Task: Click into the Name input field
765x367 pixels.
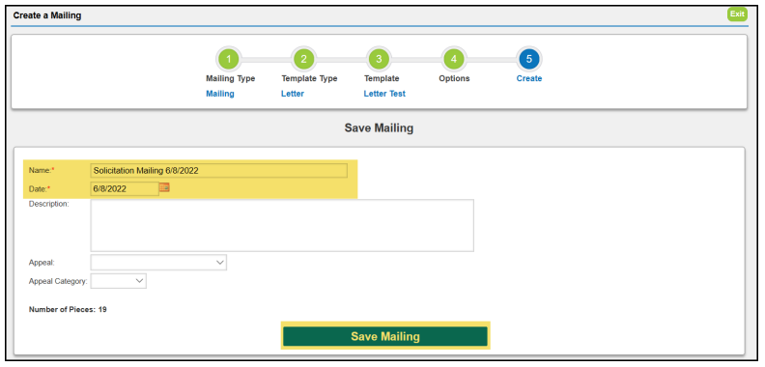Action: click(219, 171)
